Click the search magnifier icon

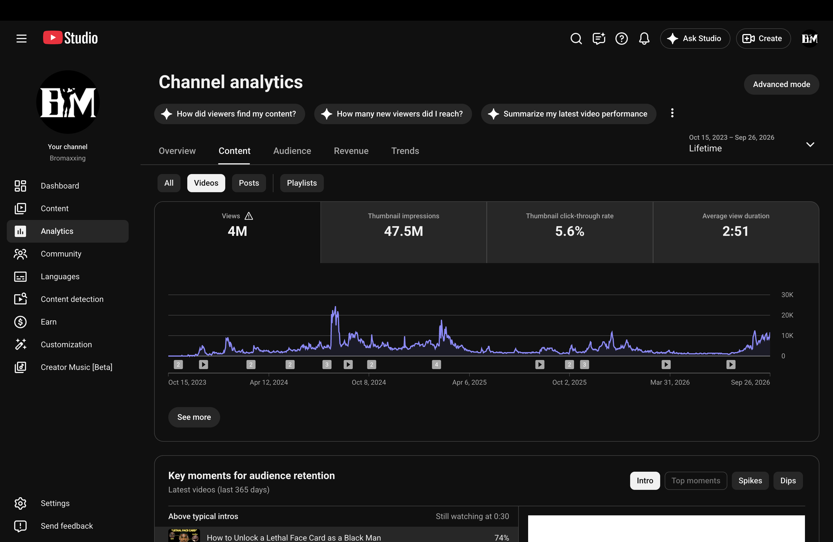pyautogui.click(x=576, y=39)
